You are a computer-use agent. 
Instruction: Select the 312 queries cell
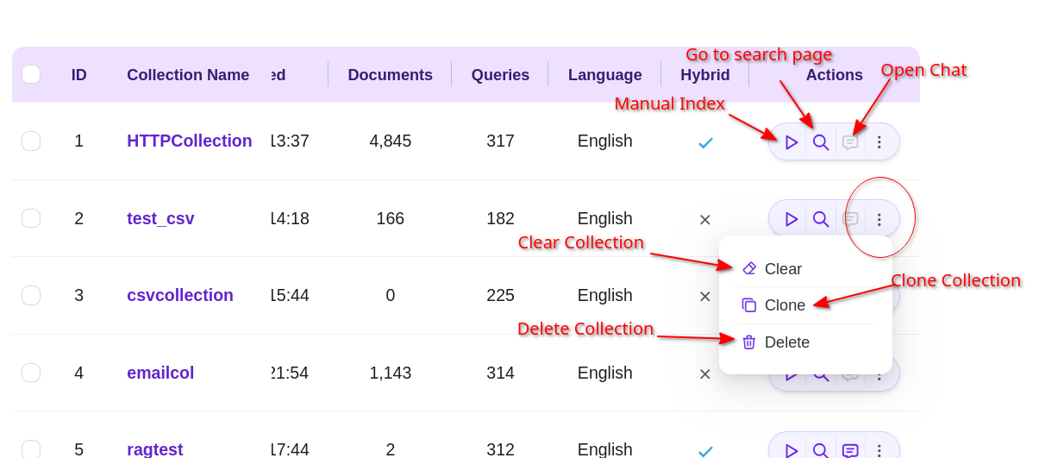coord(500,449)
